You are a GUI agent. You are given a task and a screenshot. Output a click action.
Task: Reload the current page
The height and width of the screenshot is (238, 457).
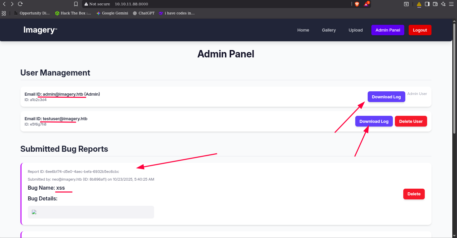pyautogui.click(x=20, y=4)
